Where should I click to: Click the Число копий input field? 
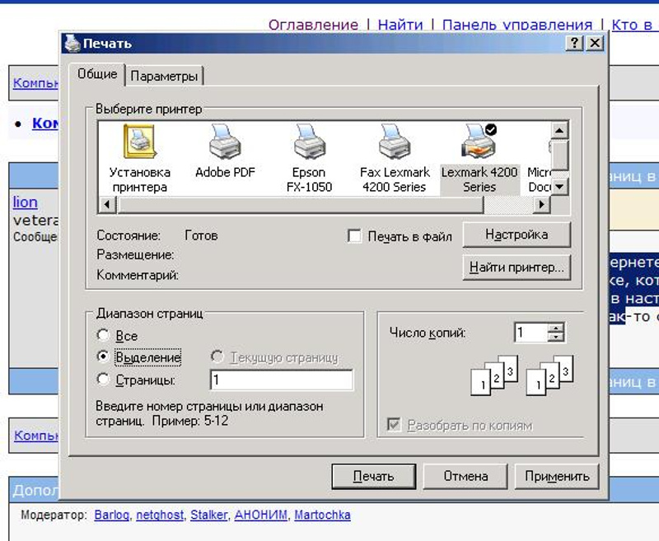point(530,333)
